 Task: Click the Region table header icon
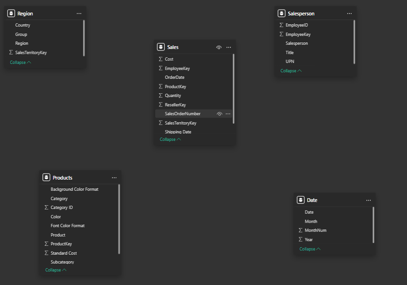coord(11,13)
